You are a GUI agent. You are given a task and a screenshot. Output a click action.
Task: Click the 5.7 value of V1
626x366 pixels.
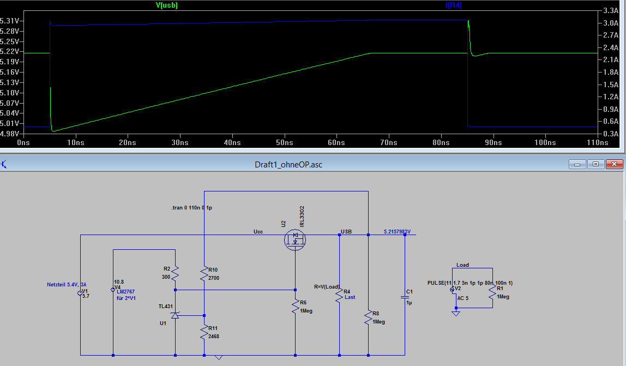click(86, 296)
